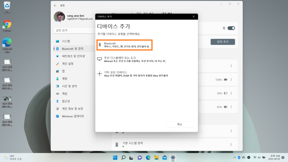Viewport: 288px width, 162px height.
Task: Open the Microsoft Edge desktop shortcut
Action: click(x=7, y=45)
